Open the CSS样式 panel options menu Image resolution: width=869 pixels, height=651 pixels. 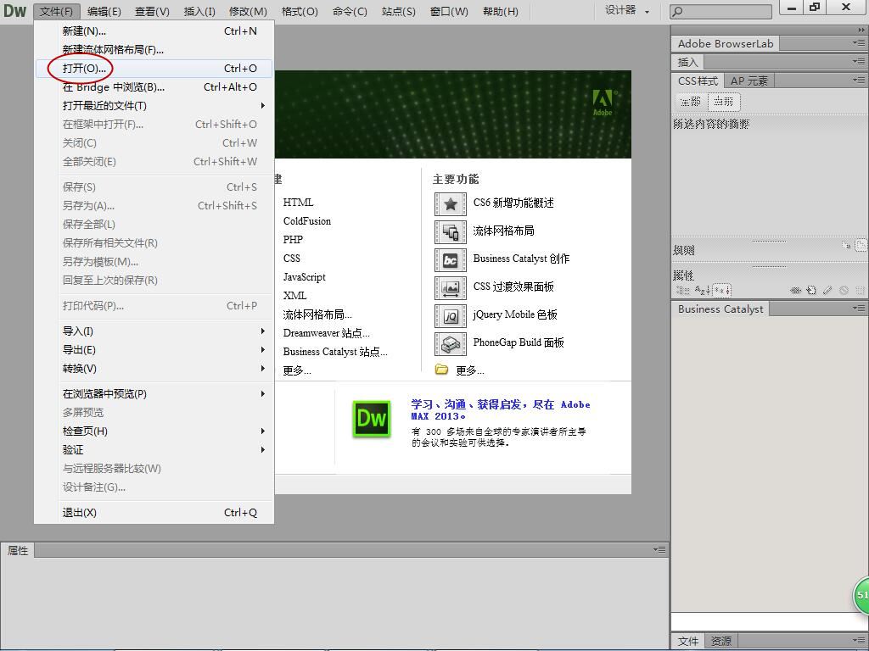click(859, 81)
